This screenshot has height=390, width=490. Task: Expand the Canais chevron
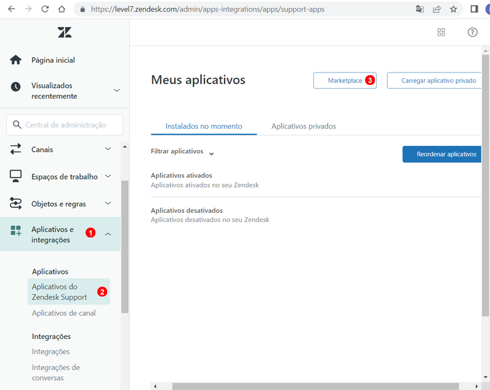click(108, 149)
